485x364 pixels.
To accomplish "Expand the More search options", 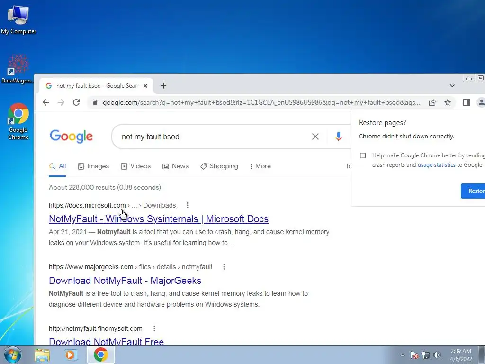I will click(260, 166).
